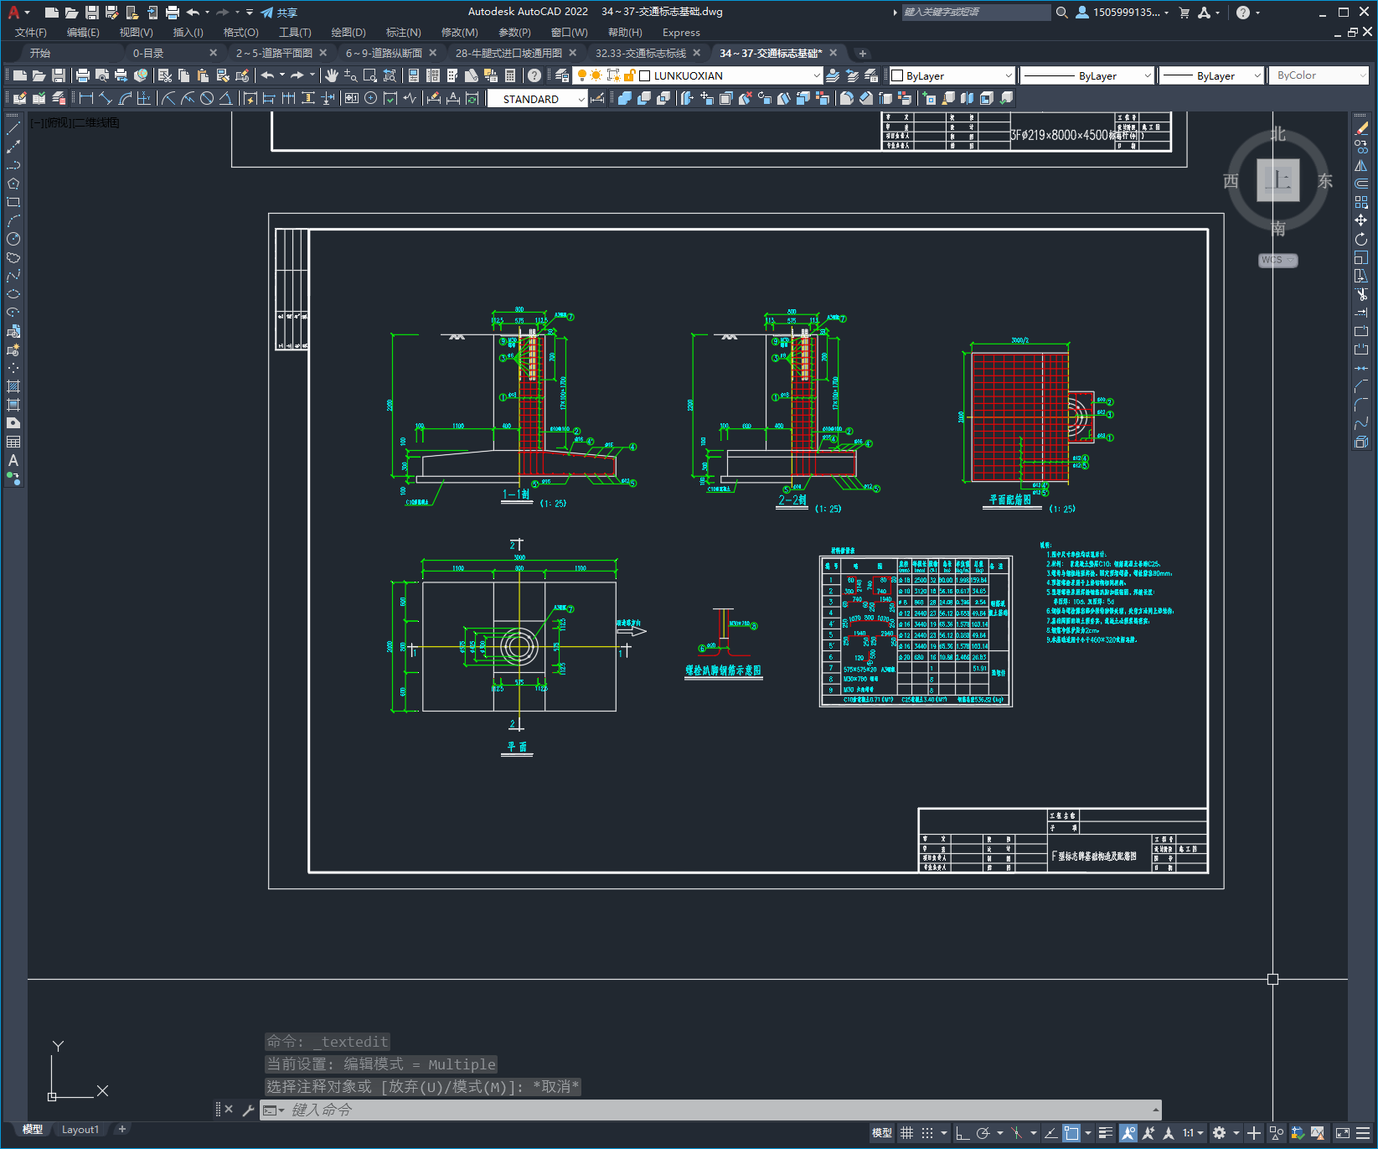Toggle Clean Screen full-screen mode
The width and height of the screenshot is (1378, 1149).
pyautogui.click(x=1343, y=1133)
